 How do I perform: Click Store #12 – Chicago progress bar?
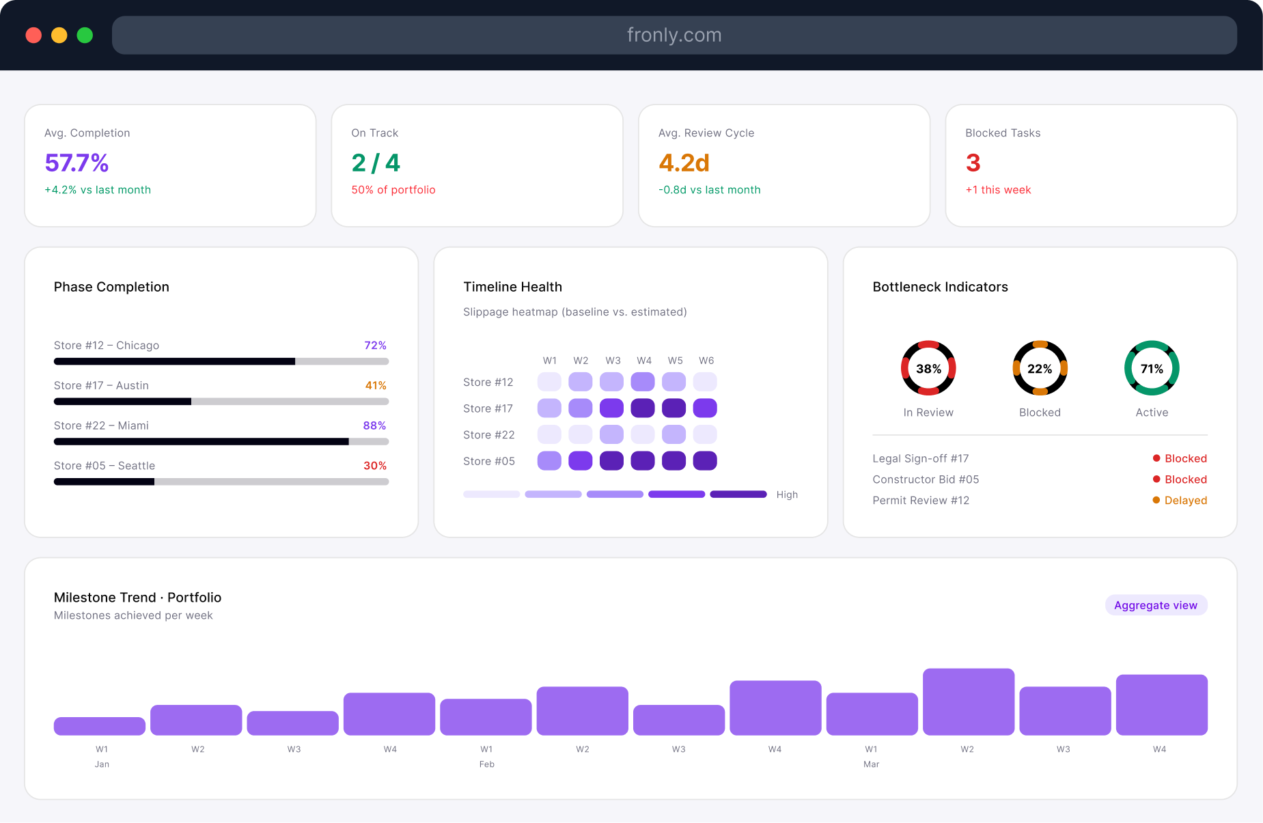coord(221,361)
